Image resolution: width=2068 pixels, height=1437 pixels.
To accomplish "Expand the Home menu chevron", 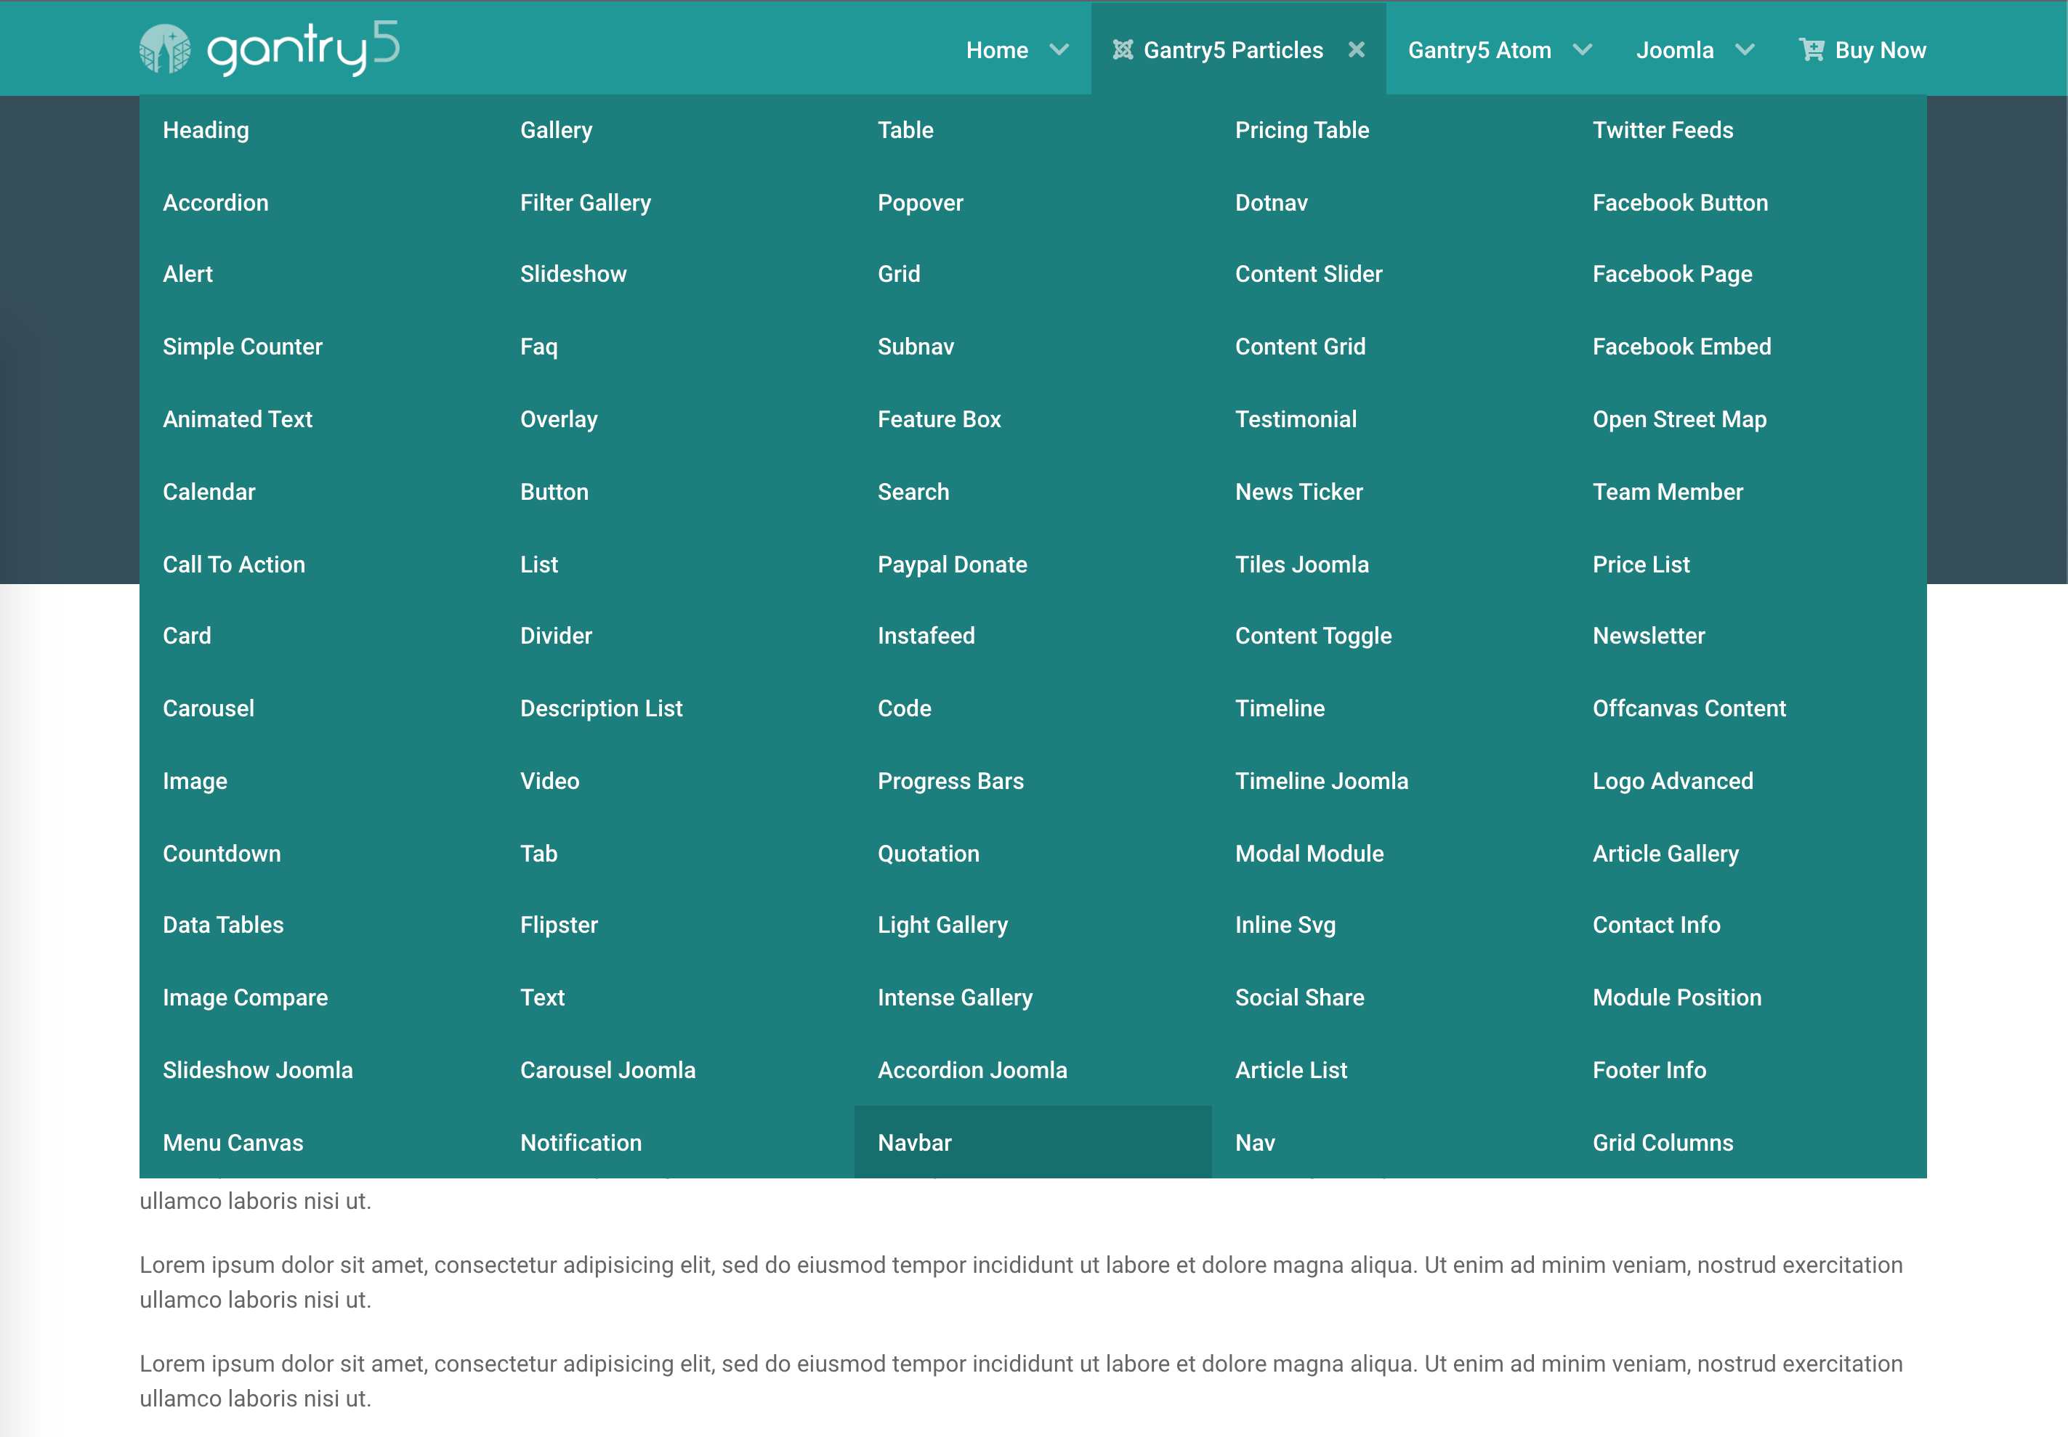I will (1059, 49).
